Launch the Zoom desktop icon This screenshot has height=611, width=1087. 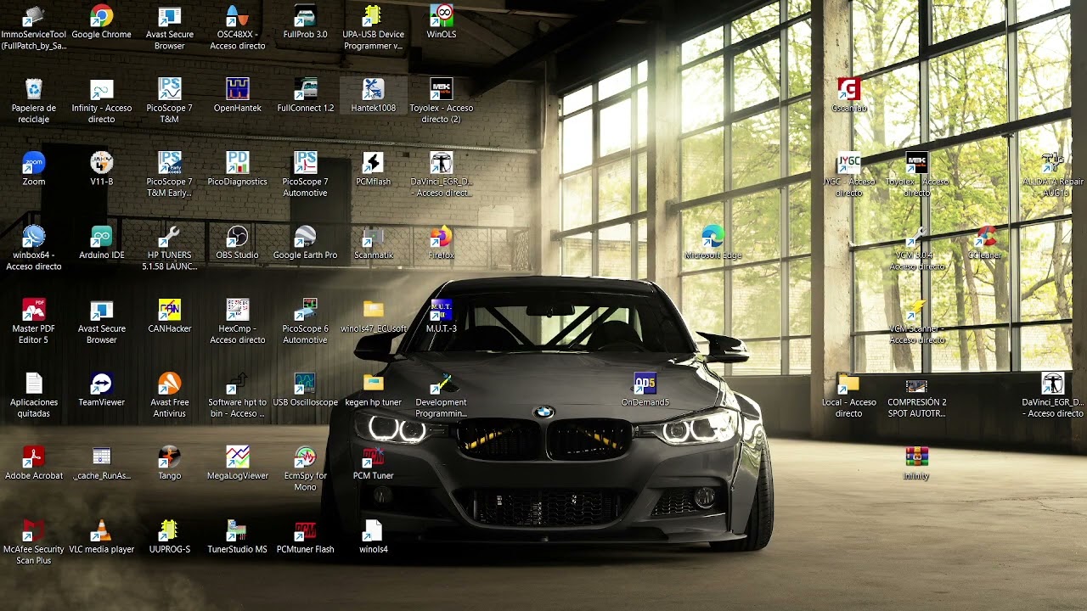point(34,163)
